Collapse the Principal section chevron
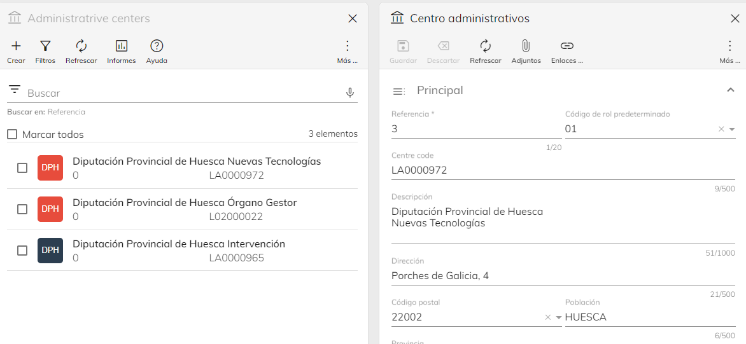 coord(731,90)
